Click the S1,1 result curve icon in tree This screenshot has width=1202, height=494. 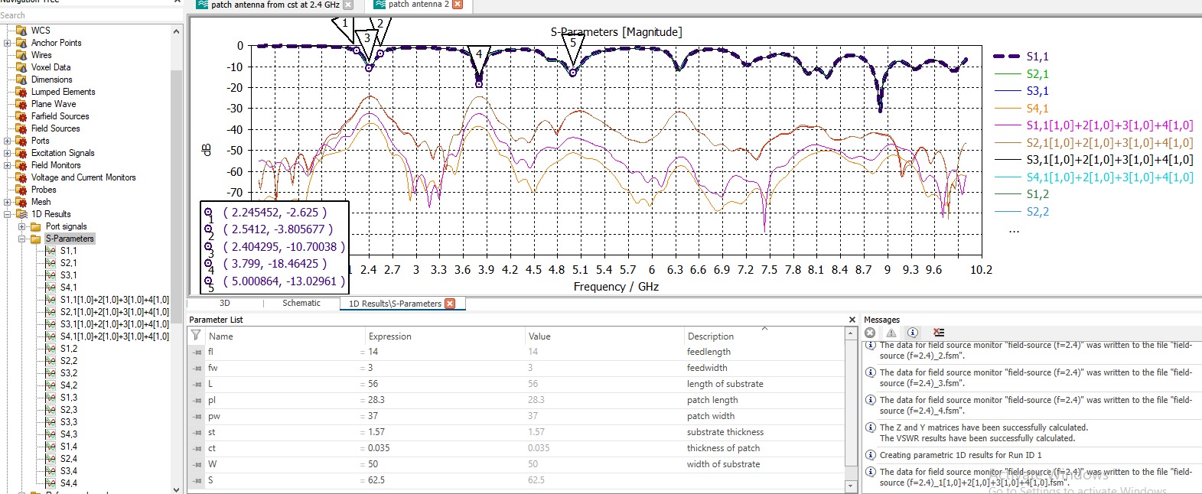50,251
